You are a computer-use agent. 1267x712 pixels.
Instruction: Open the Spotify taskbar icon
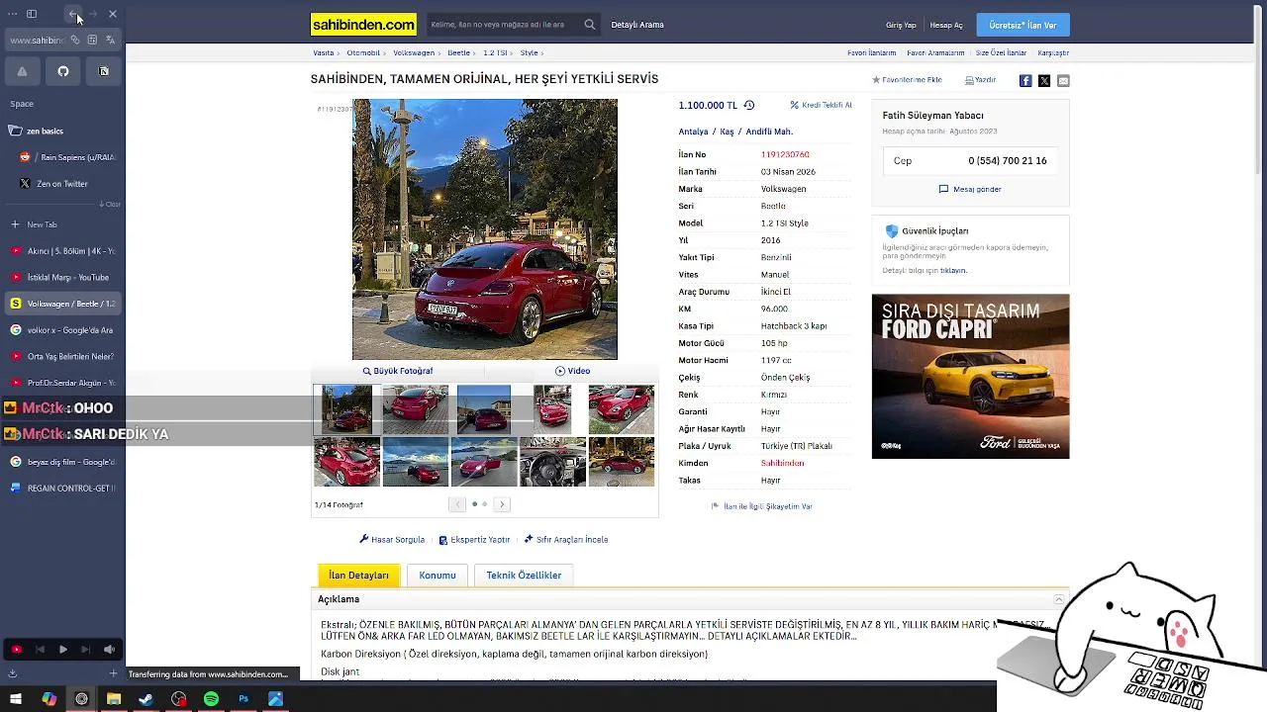(211, 699)
